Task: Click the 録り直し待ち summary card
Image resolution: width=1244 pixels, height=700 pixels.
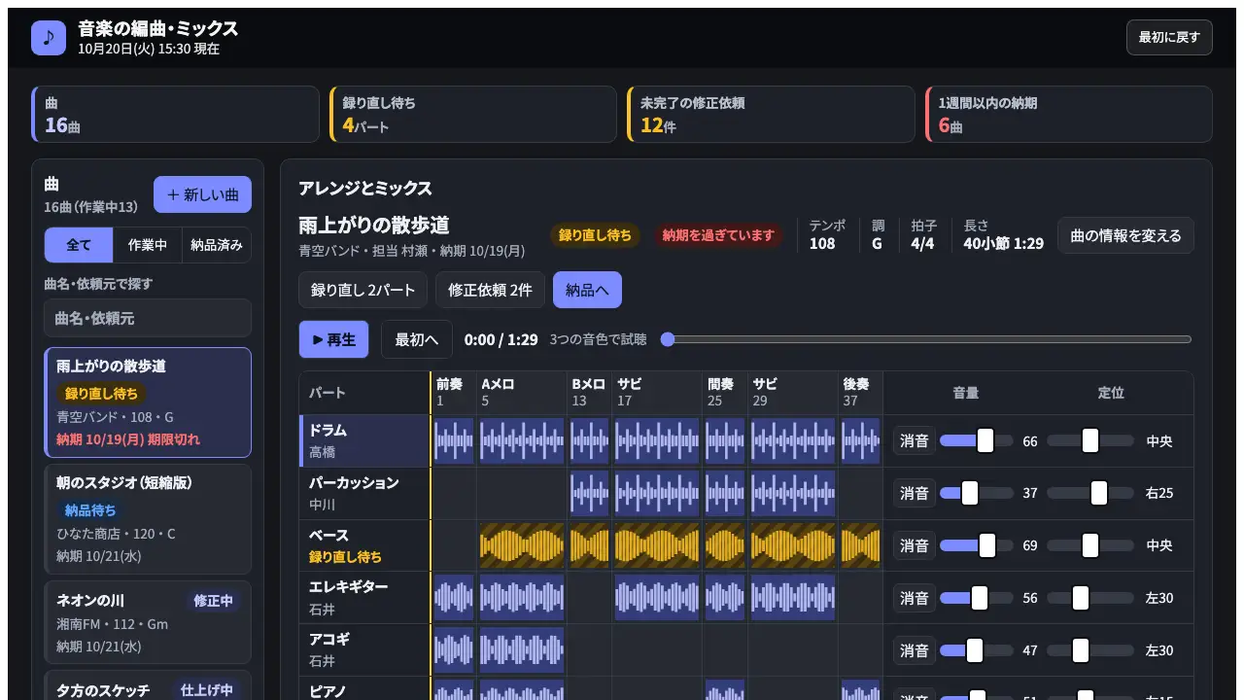Action: point(473,114)
